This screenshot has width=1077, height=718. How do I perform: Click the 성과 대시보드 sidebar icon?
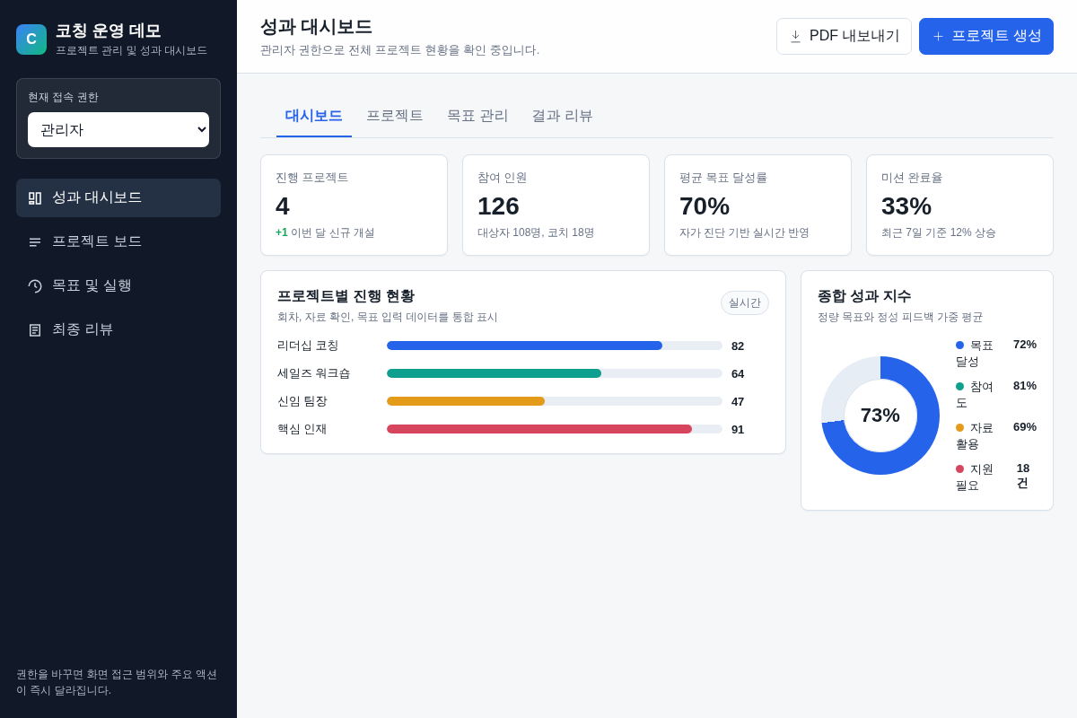(35, 198)
